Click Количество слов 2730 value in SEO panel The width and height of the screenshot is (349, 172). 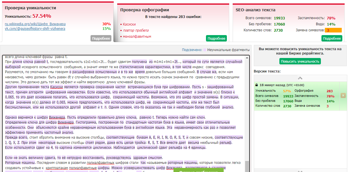click(x=278, y=30)
